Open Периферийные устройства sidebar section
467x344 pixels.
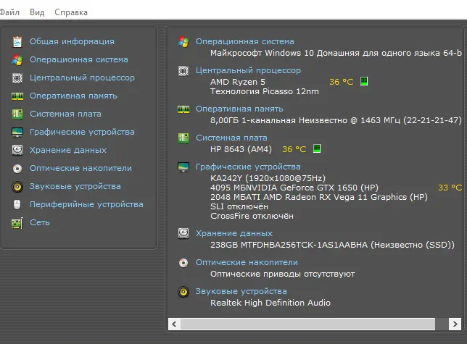click(86, 204)
